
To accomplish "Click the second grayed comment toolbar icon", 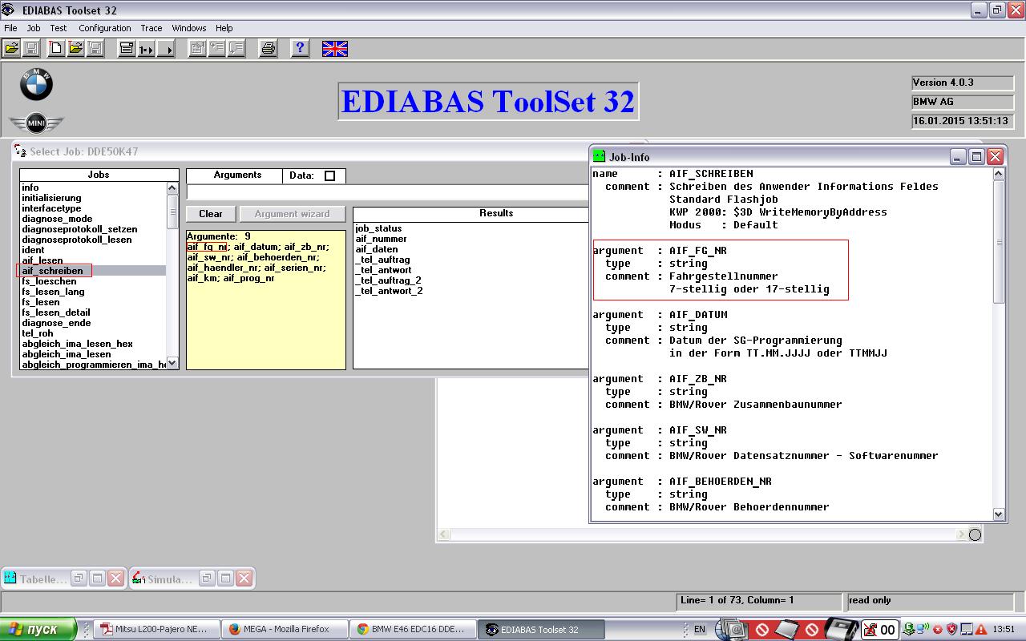I will pyautogui.click(x=216, y=49).
